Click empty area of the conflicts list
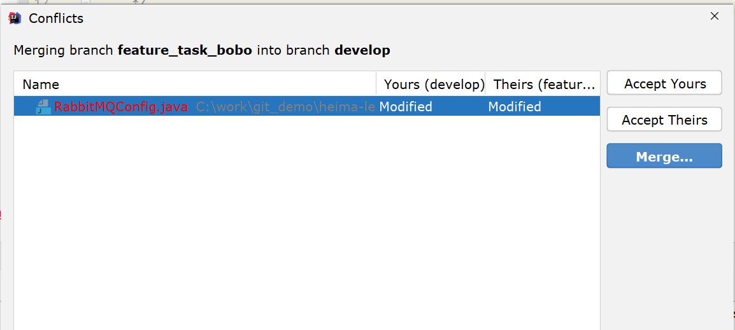735x330 pixels. pos(307,223)
